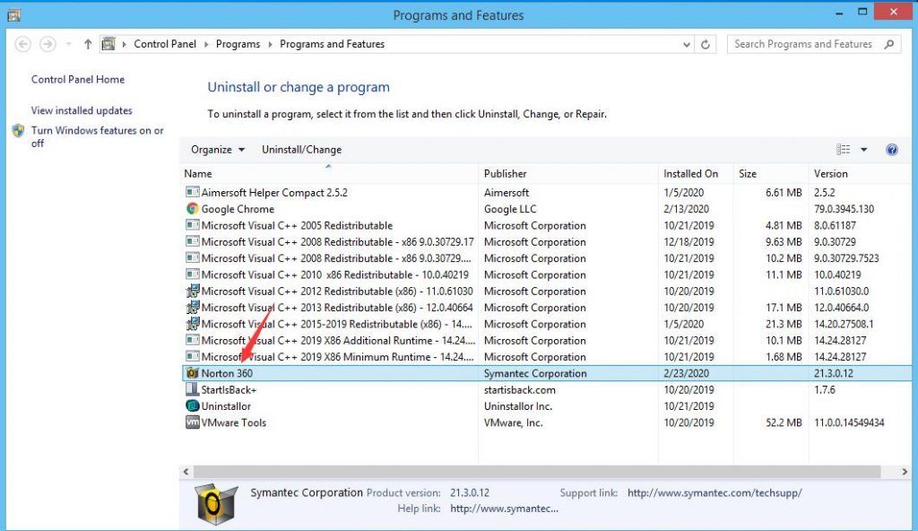Click the Forward navigation arrow
Viewport: 918px width, 531px height.
(x=48, y=44)
